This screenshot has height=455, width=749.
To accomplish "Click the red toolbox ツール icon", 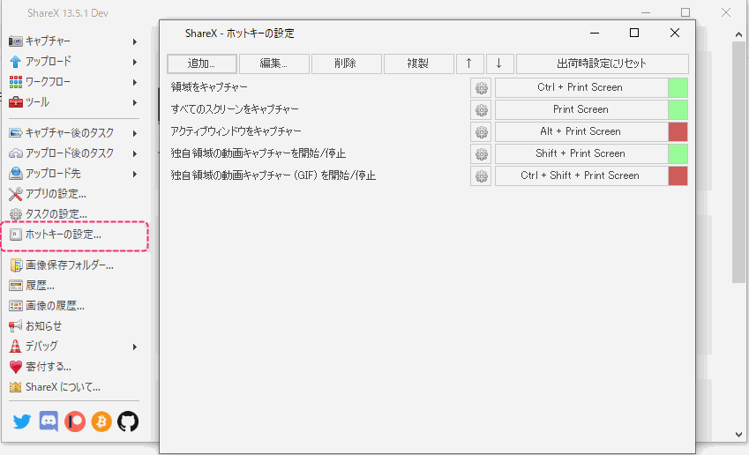I will [15, 102].
